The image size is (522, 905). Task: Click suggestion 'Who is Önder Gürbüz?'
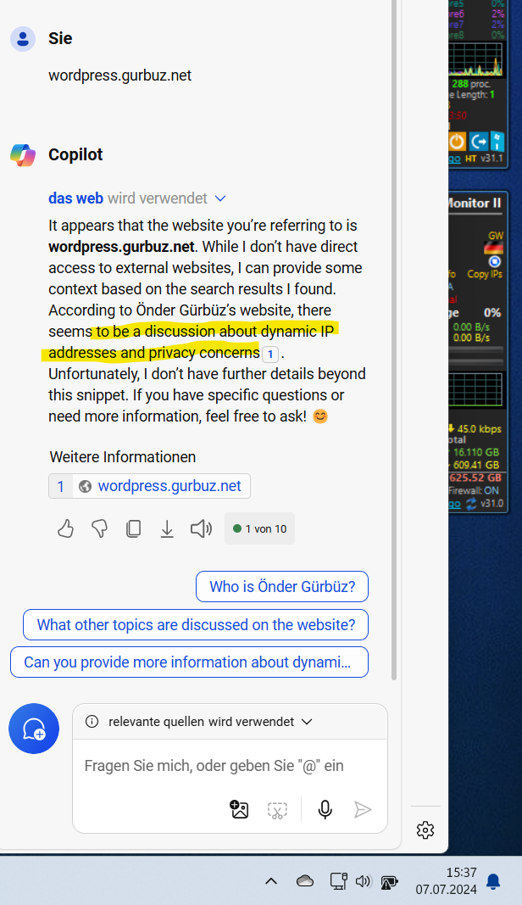pyautogui.click(x=282, y=586)
